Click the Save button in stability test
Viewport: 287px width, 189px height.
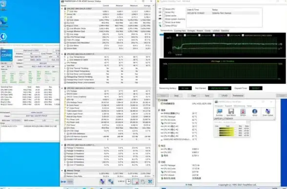coord(207,95)
